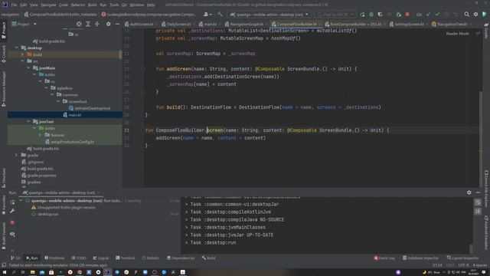
Task: Open the IDE settings gear icon
Action: click(x=475, y=15)
